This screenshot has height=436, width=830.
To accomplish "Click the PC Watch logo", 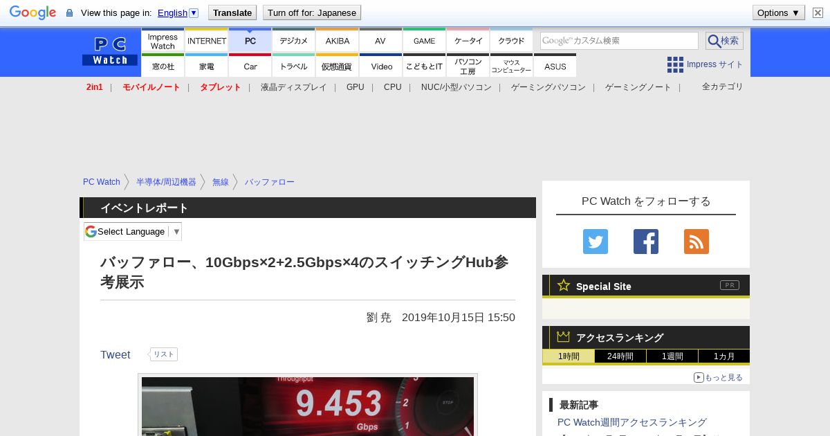I will (x=110, y=52).
